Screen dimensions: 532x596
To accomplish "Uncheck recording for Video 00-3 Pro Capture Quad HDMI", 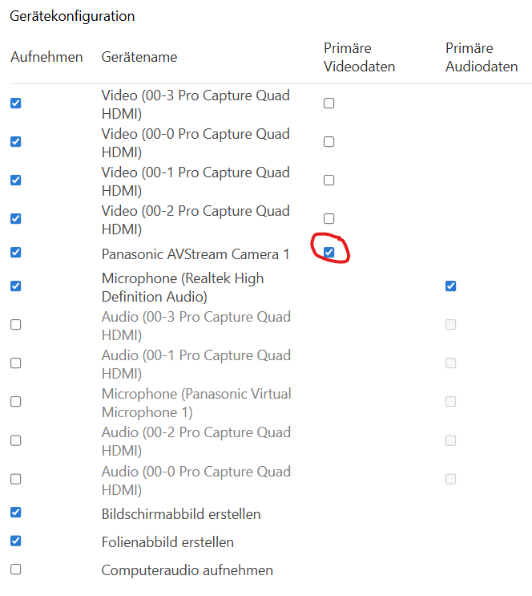I will tap(15, 103).
